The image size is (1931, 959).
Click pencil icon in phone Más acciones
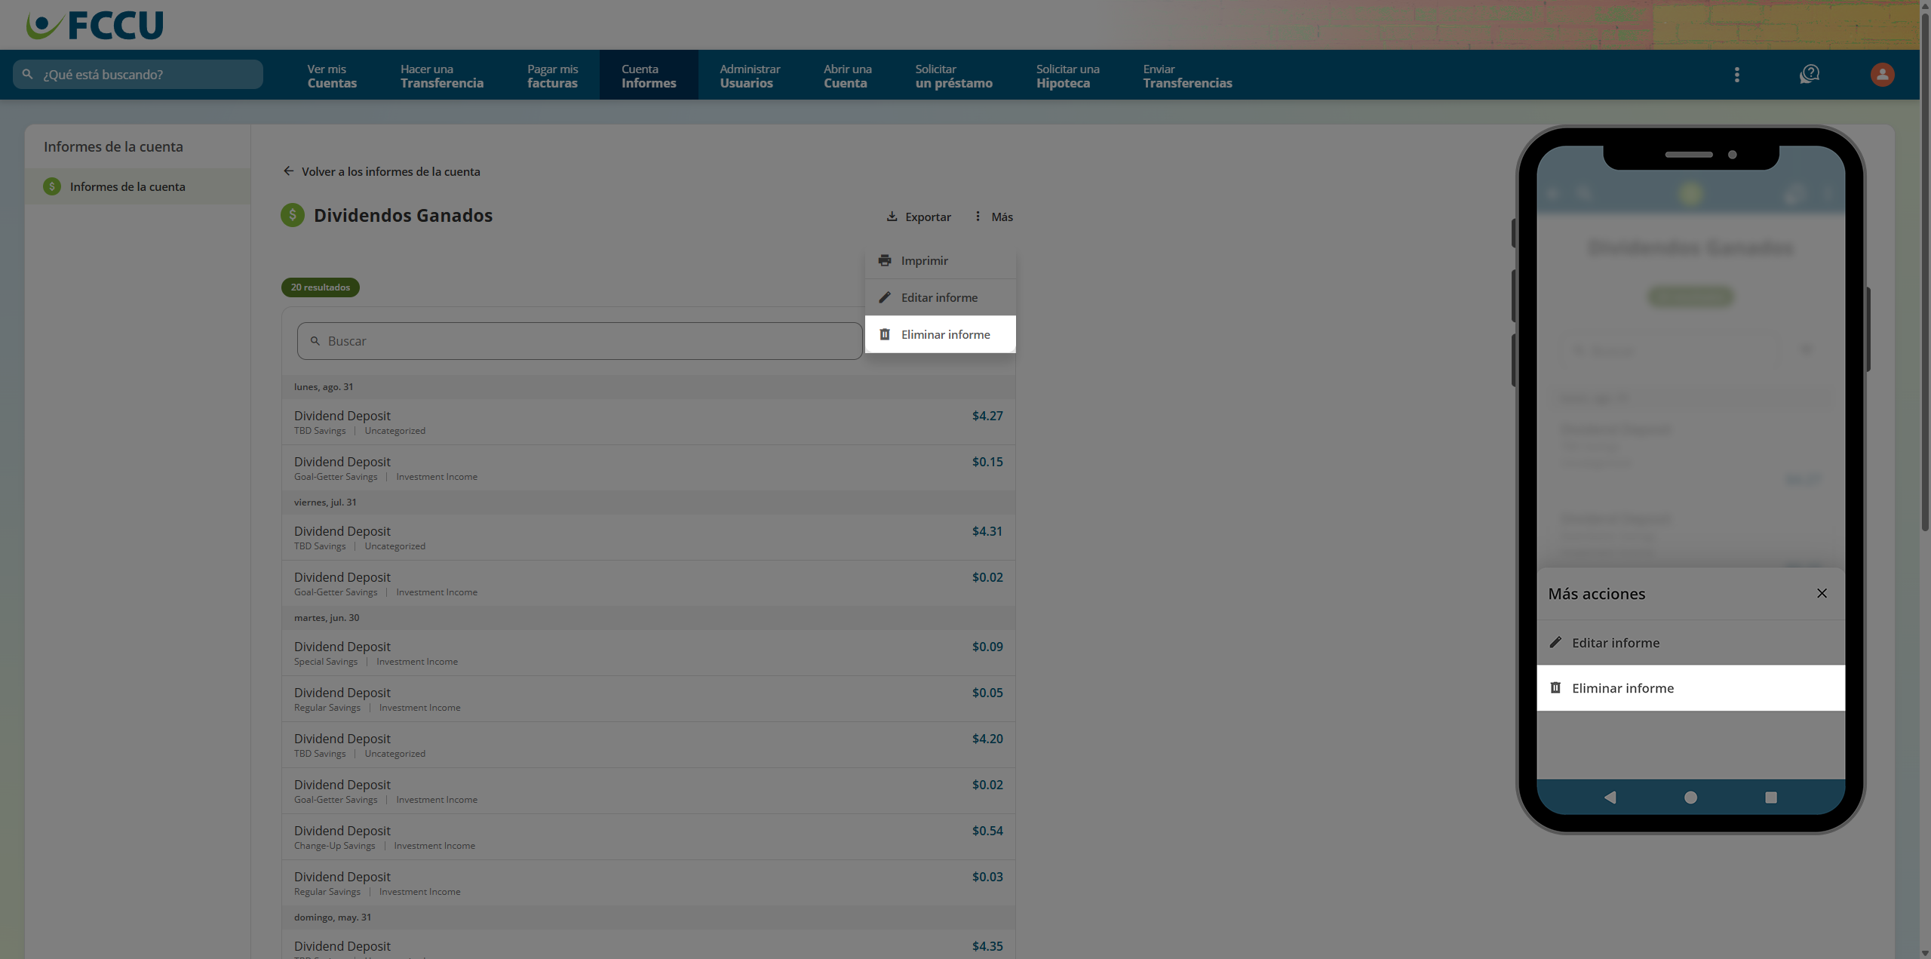(1555, 642)
